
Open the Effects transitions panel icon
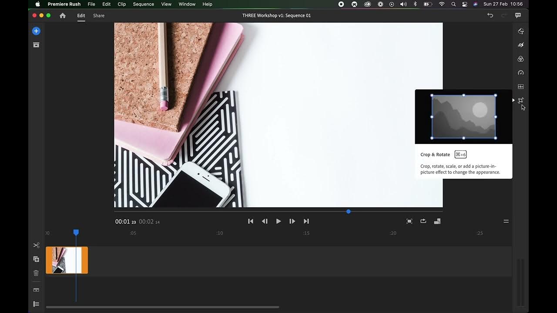(520, 45)
